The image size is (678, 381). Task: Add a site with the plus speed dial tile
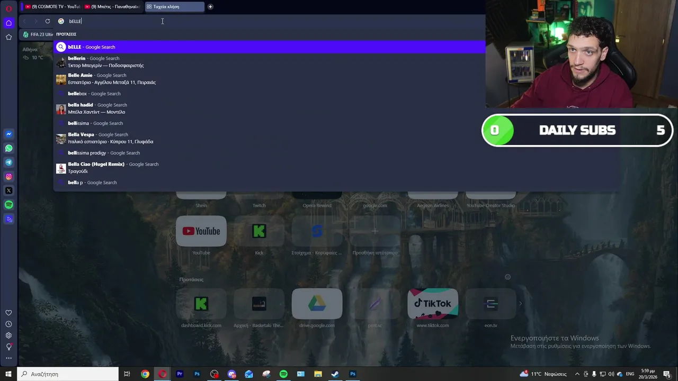pos(375,231)
